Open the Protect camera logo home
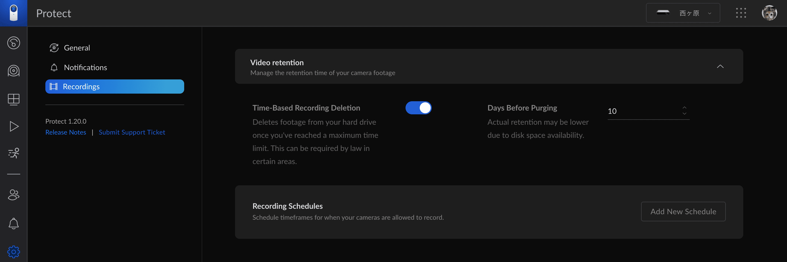Image resolution: width=787 pixels, height=262 pixels. click(x=13, y=13)
